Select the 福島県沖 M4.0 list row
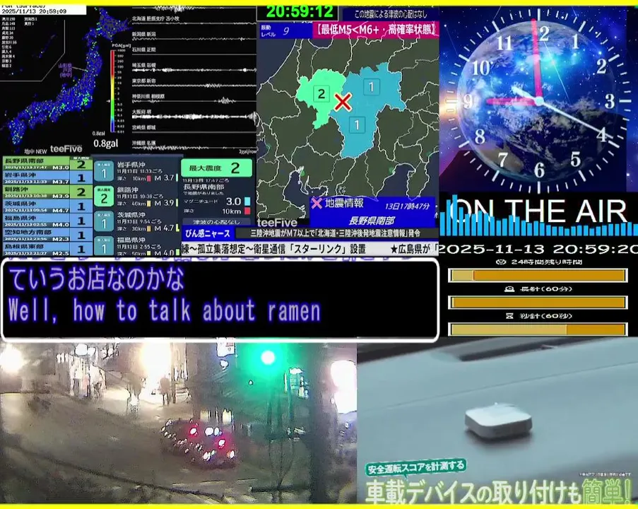The height and width of the screenshot is (509, 638). (47, 221)
